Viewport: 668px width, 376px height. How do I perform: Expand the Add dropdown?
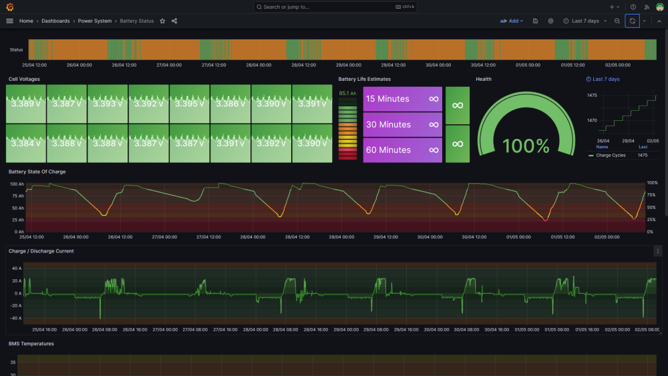point(512,21)
